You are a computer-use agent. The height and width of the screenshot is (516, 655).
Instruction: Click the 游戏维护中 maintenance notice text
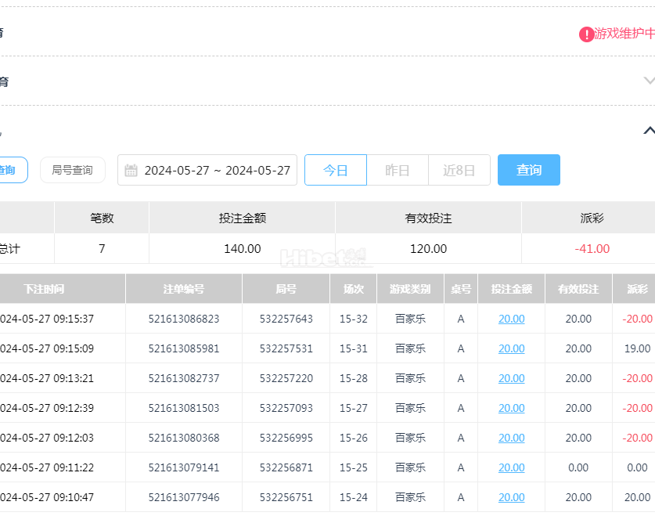click(624, 33)
